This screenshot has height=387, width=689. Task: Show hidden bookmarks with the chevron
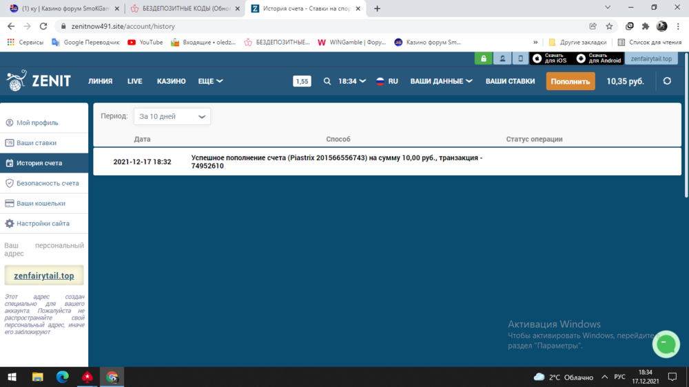point(535,42)
